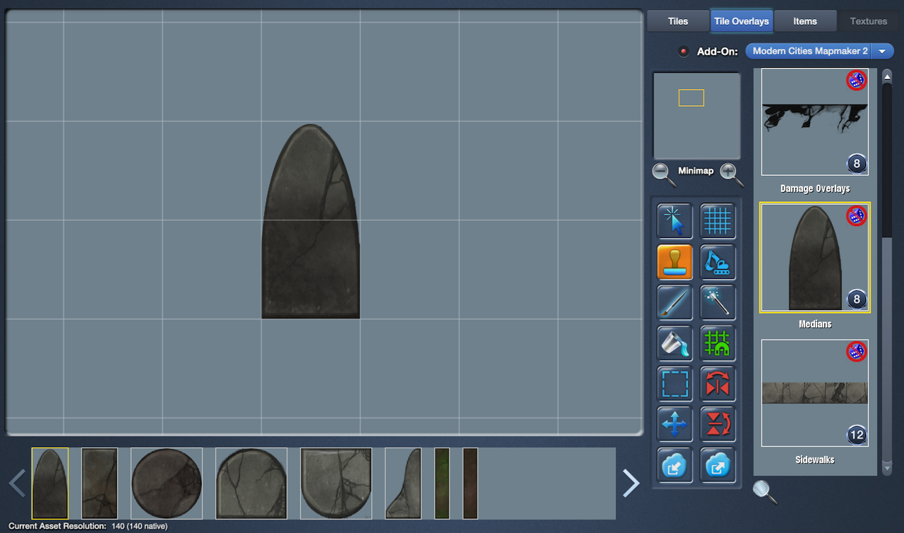The image size is (904, 533).
Task: Click the Sidewalks label text
Action: click(x=815, y=460)
